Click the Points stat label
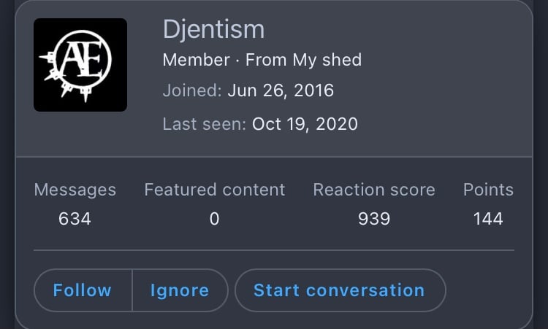The image size is (548, 329). [488, 190]
